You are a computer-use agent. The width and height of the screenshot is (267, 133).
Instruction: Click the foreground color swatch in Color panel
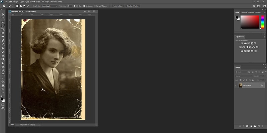coord(237,17)
